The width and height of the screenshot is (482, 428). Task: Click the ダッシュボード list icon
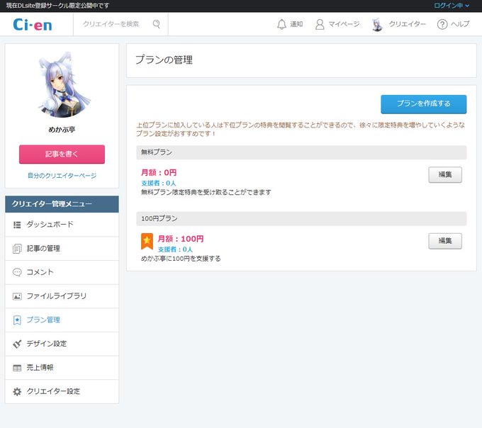click(17, 225)
